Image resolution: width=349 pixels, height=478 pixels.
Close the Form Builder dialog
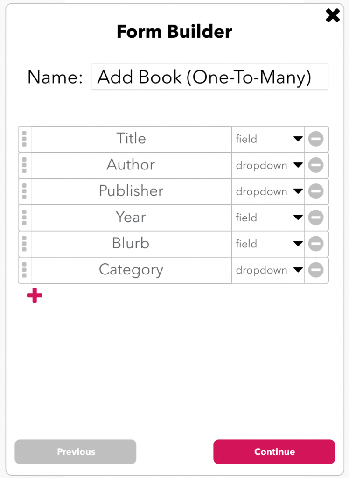click(x=333, y=16)
